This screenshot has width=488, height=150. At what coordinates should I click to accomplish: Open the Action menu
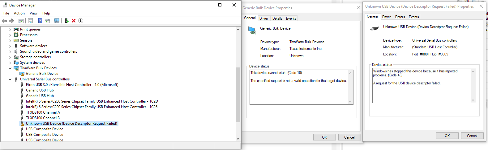coord(19,13)
